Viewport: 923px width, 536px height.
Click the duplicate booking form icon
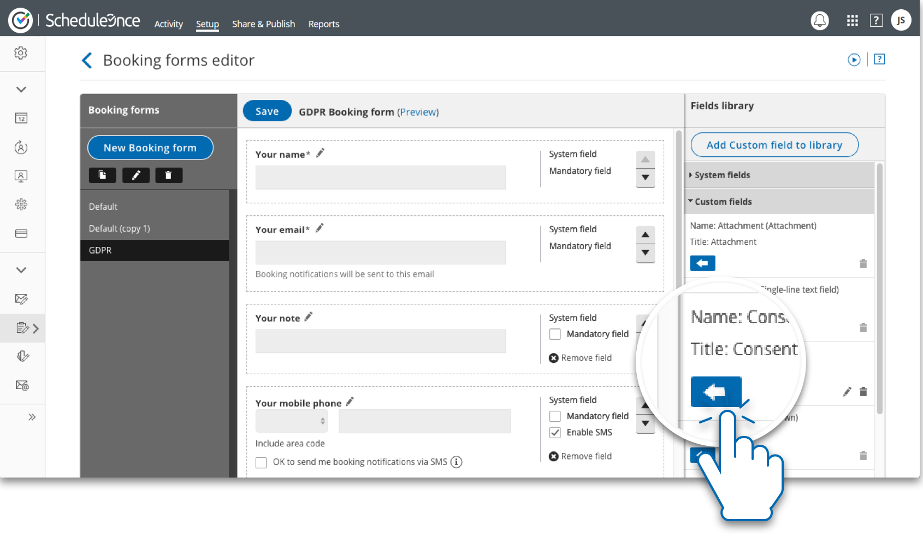coord(102,175)
